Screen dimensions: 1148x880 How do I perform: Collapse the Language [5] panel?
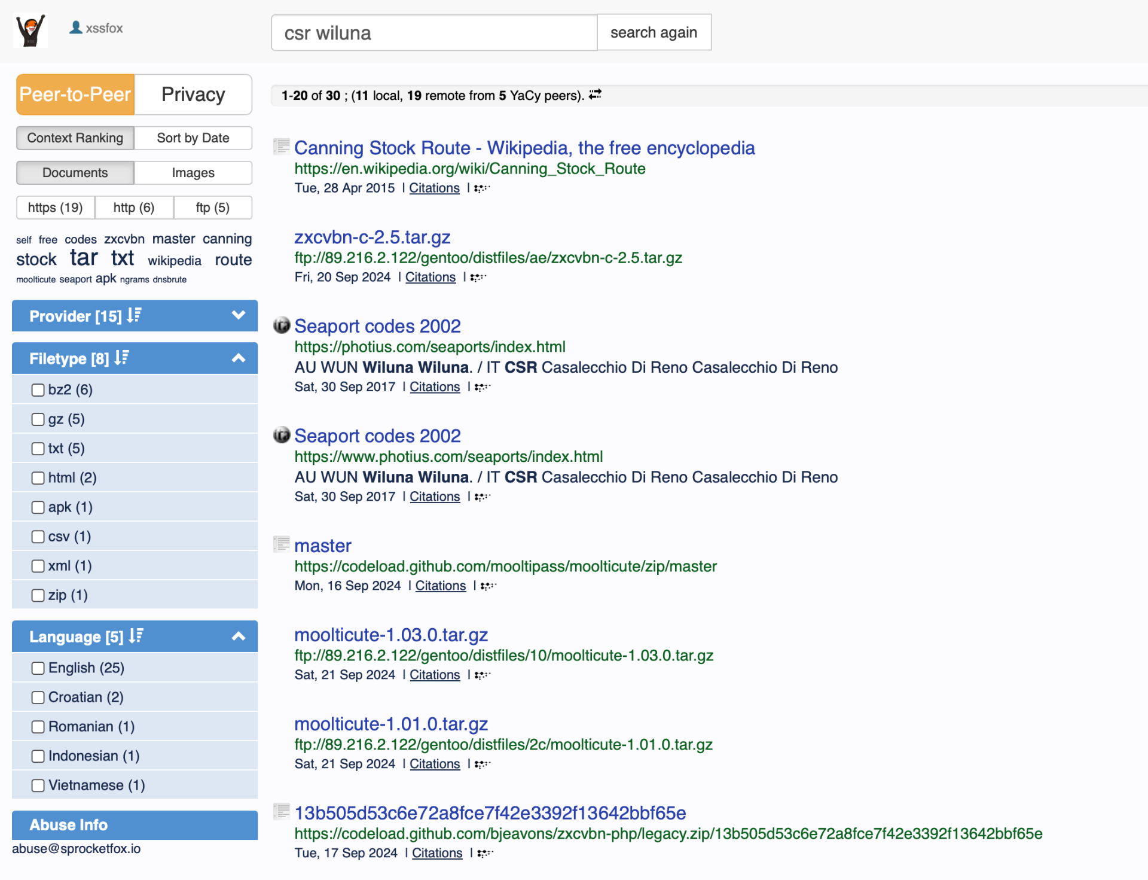(239, 636)
